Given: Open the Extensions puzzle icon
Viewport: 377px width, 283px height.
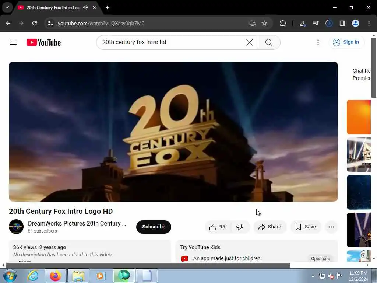Looking at the screenshot, I should coord(283,23).
